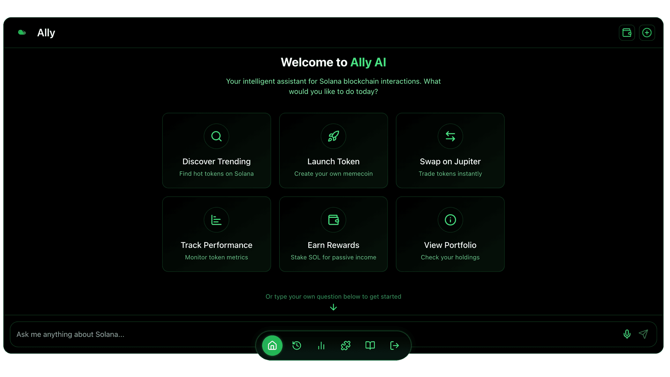
Task: Click the history clock icon in navbar
Action: [x=297, y=346]
